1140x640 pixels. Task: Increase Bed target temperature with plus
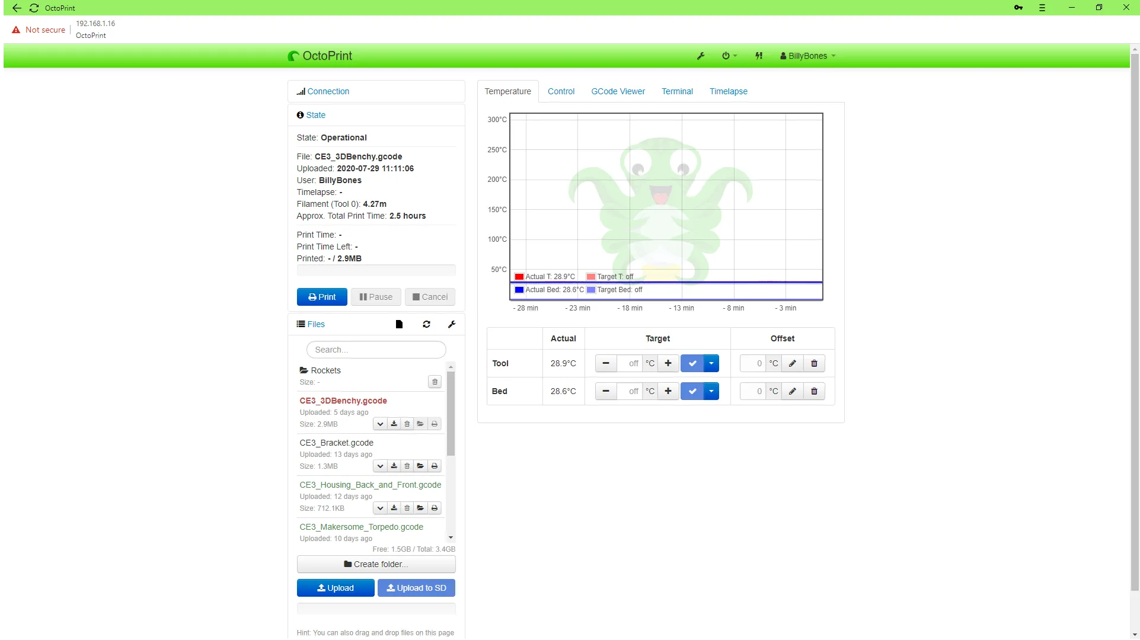[668, 391]
